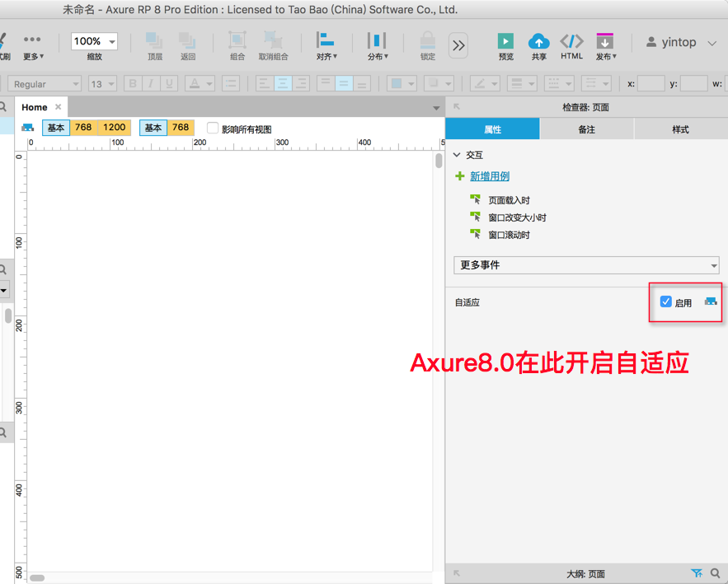Click the green plus add-case icon
The height and width of the screenshot is (584, 728).
coord(460,176)
